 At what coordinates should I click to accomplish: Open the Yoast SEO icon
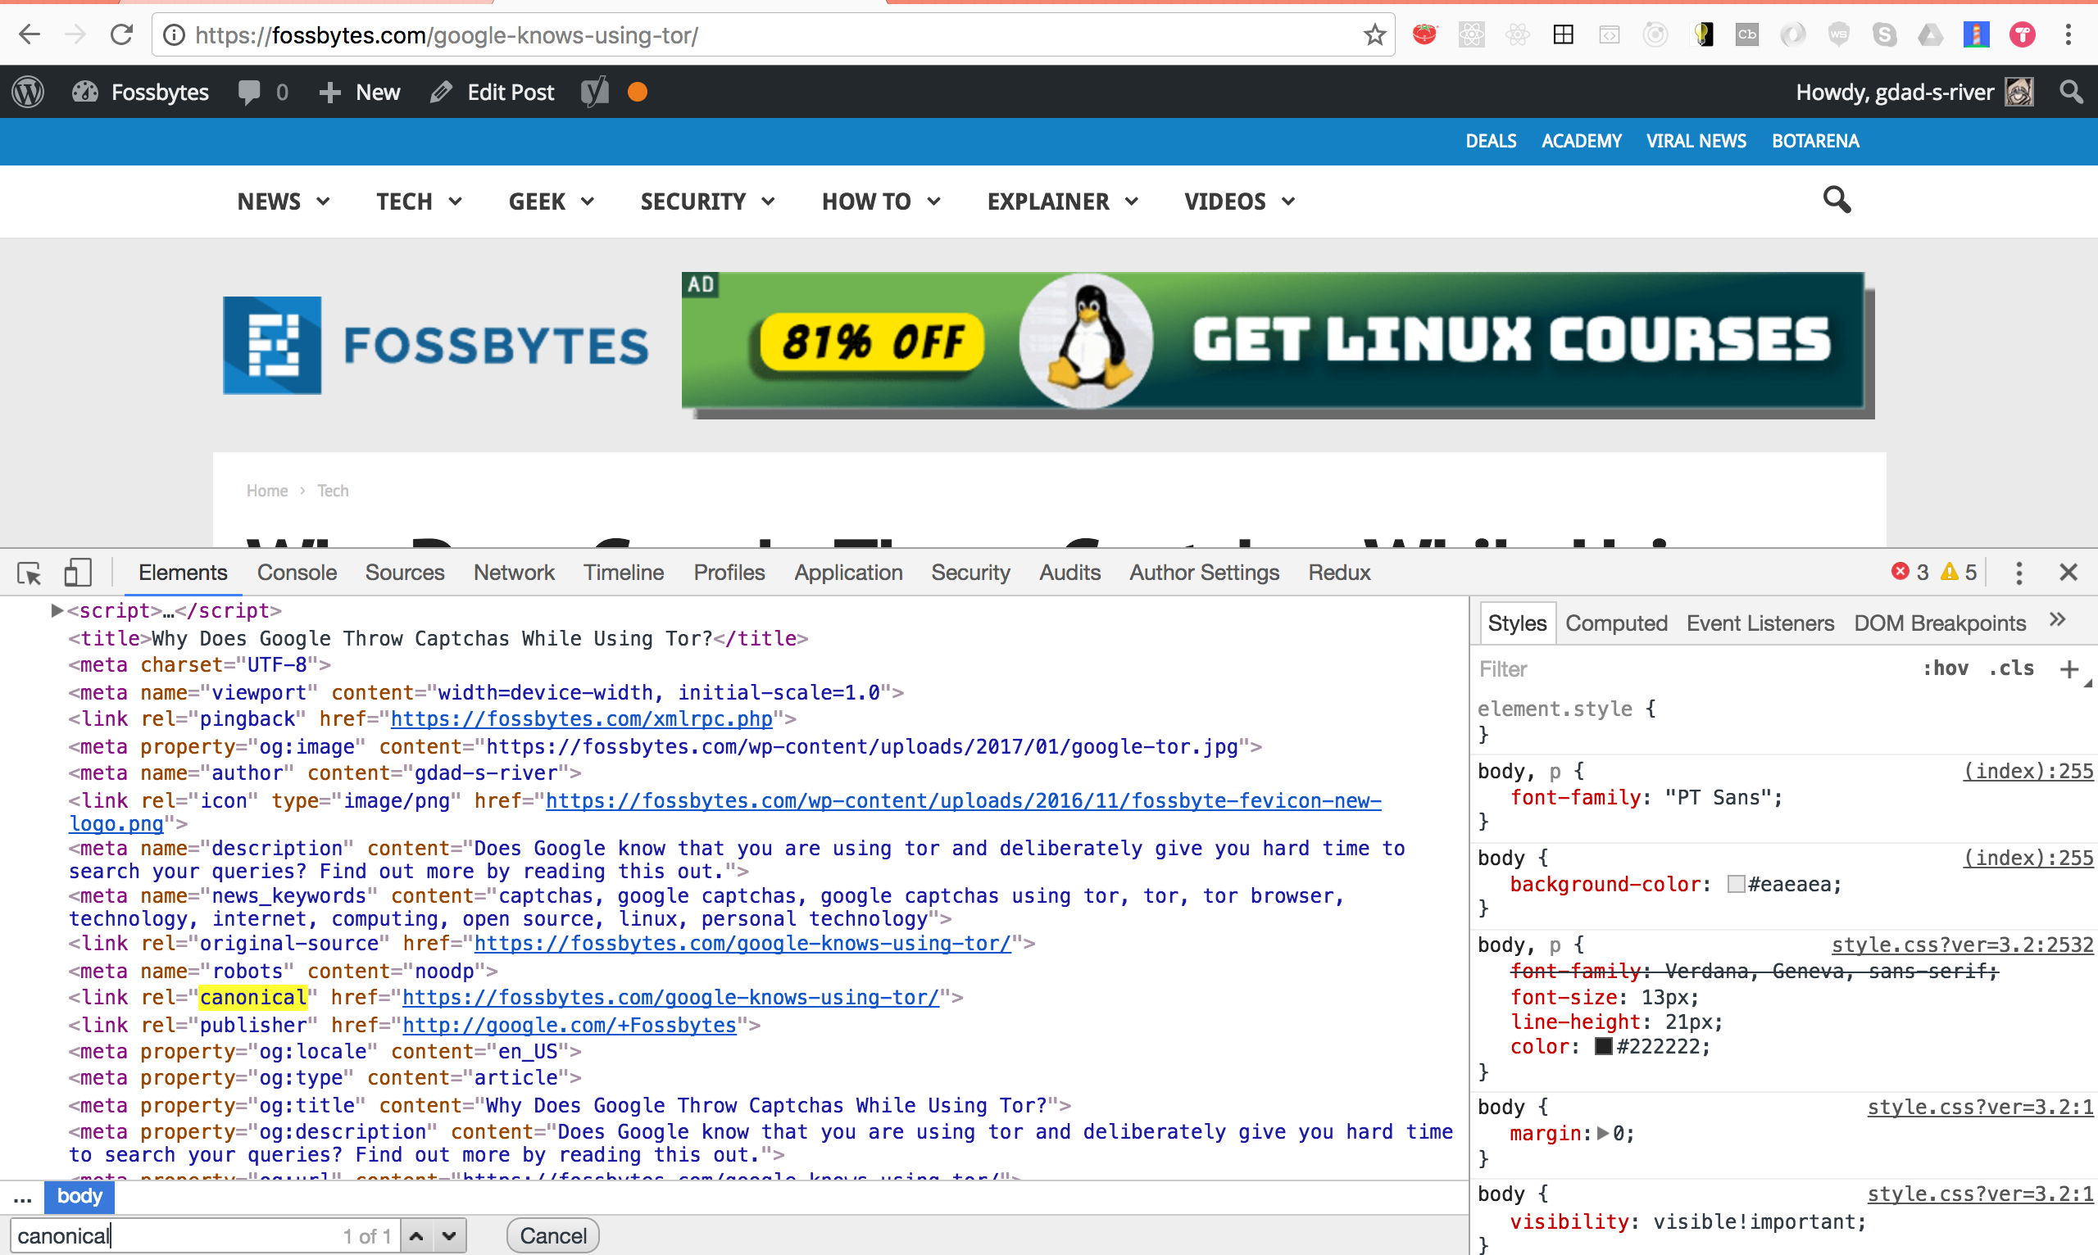[595, 91]
